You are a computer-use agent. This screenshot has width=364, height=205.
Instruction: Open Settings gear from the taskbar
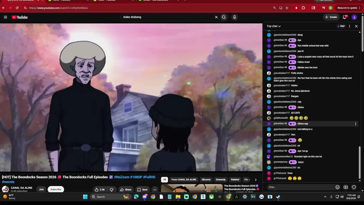tap(245, 197)
